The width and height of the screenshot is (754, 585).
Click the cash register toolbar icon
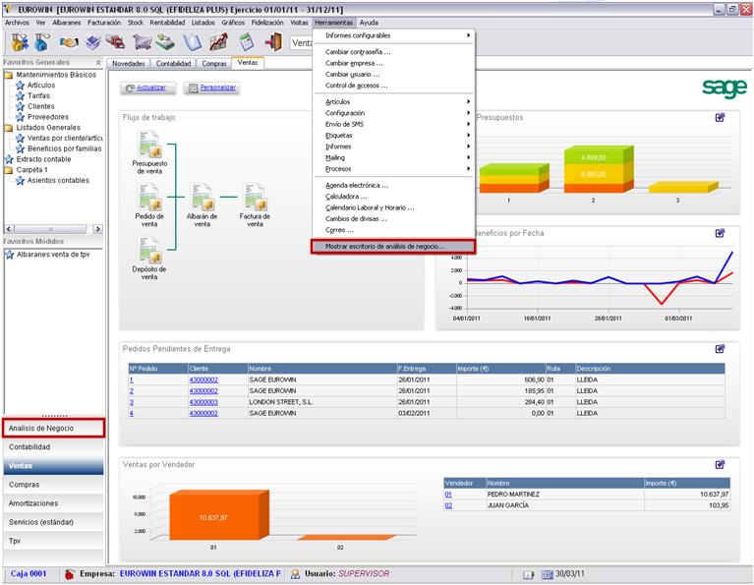165,42
